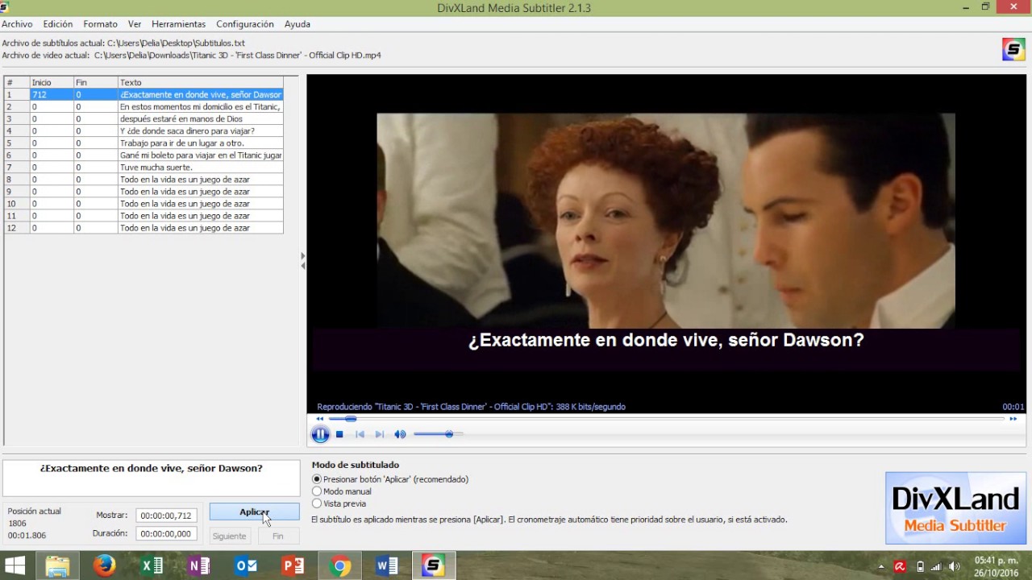The image size is (1032, 580).
Task: Click the Siguiente button
Action: (x=230, y=536)
